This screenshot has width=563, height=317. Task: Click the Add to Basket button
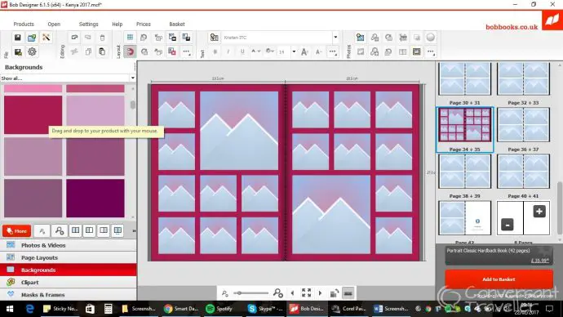click(499, 279)
